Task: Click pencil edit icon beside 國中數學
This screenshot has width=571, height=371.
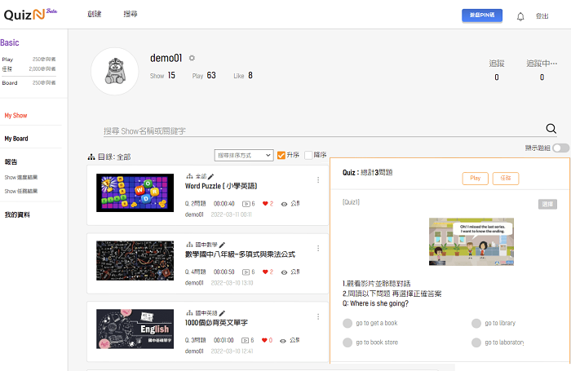Action: (222, 244)
